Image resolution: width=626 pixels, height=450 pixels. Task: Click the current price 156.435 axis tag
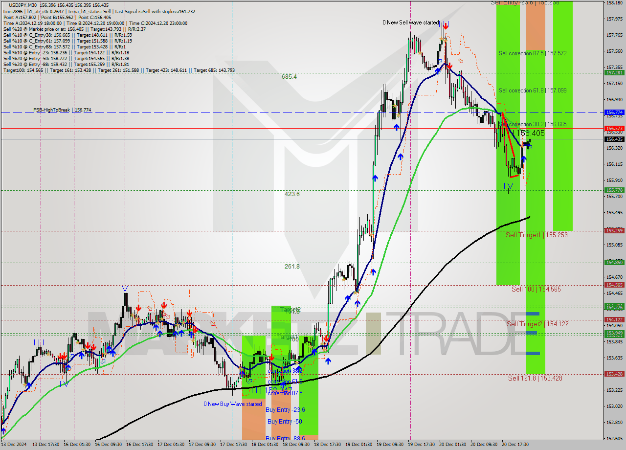(614, 139)
